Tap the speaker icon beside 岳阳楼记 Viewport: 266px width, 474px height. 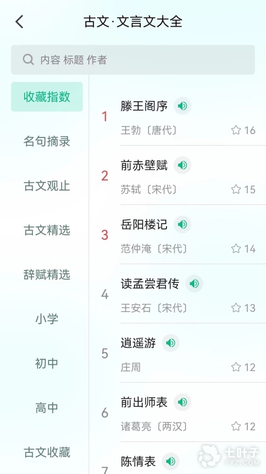point(182,224)
